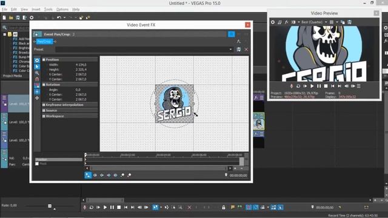The image size is (388, 218).
Task: Select the Normal Edit arrow tool
Action: click(37, 67)
